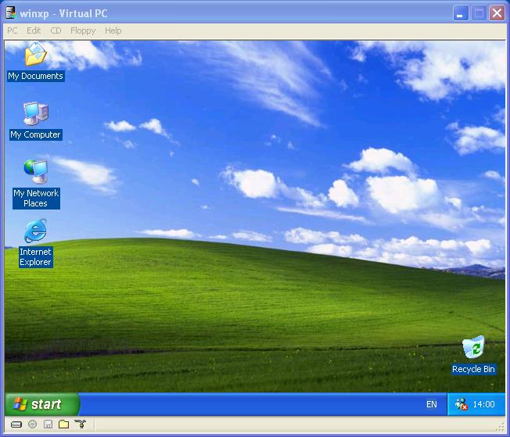Select the My Computer desktop icon

36,120
